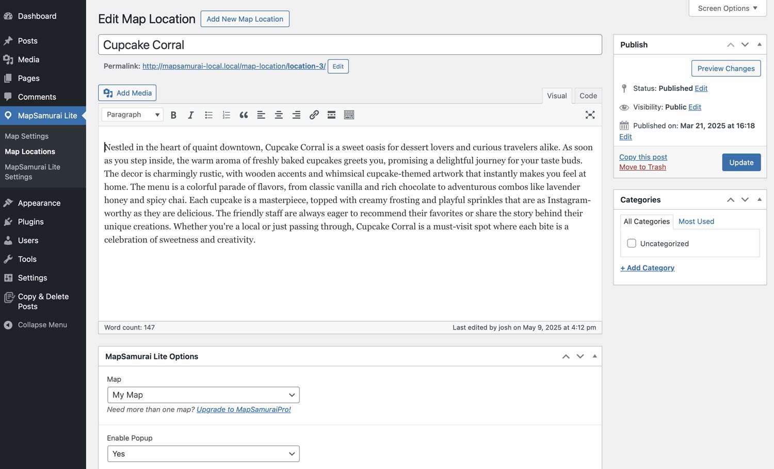Toggle the editor toolbar rows
The width and height of the screenshot is (774, 469).
[x=349, y=115]
